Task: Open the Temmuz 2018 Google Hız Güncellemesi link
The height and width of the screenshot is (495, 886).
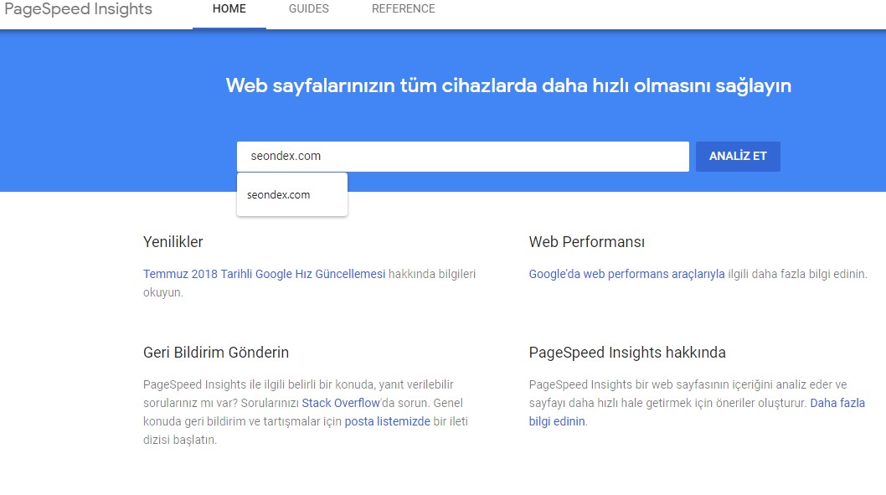Action: 264,273
